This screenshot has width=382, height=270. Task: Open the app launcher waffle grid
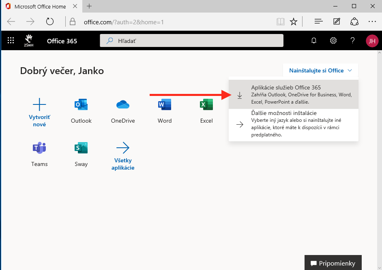click(x=11, y=40)
